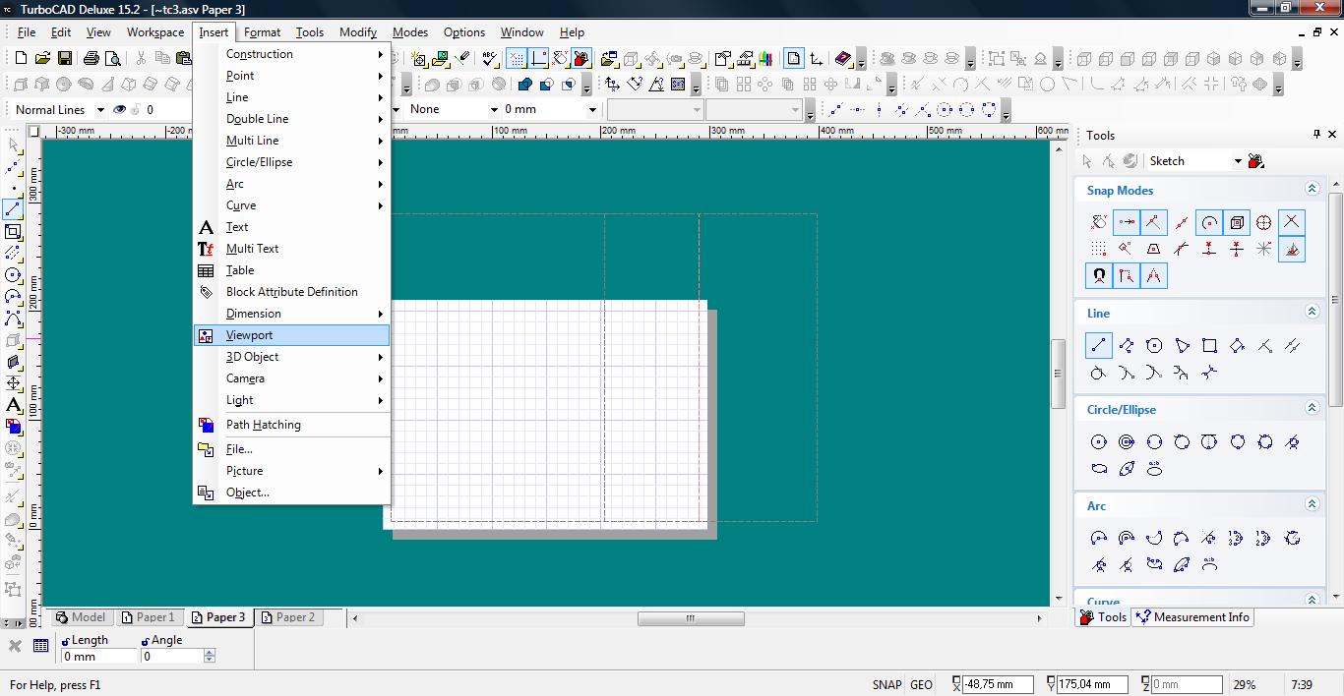1344x696 pixels.
Task: Choose Viewport from the Insert menu
Action: [x=249, y=335]
